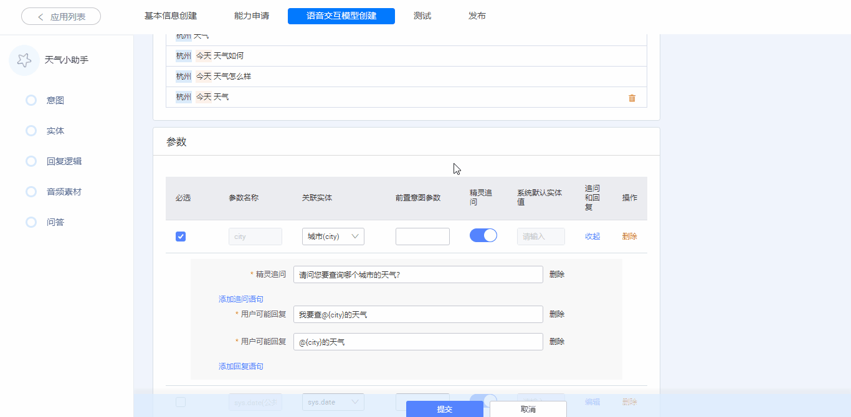
Task: Switch to 能力申请 step tab
Action: (x=252, y=16)
